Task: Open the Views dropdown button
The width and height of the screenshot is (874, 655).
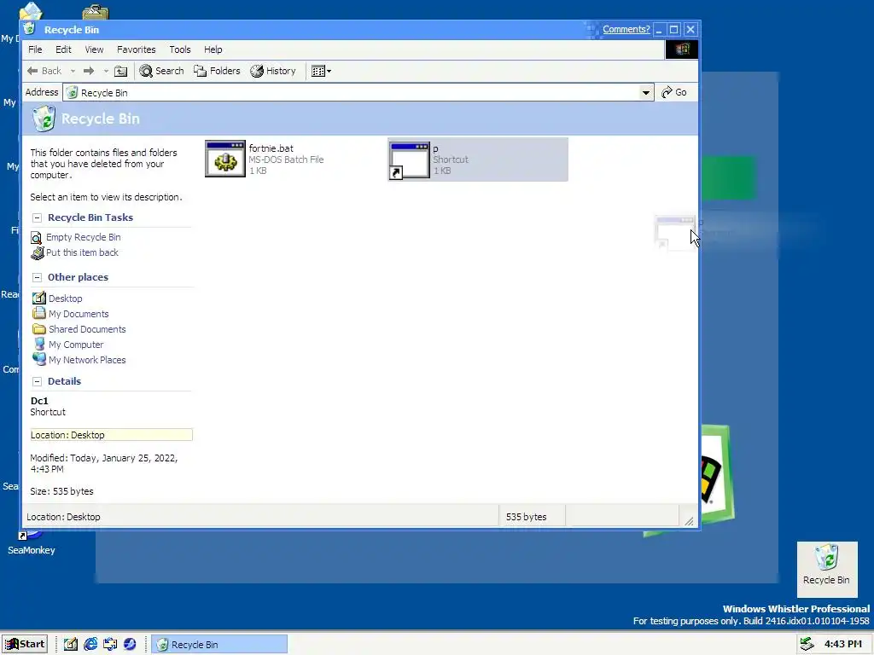Action: [x=322, y=71]
